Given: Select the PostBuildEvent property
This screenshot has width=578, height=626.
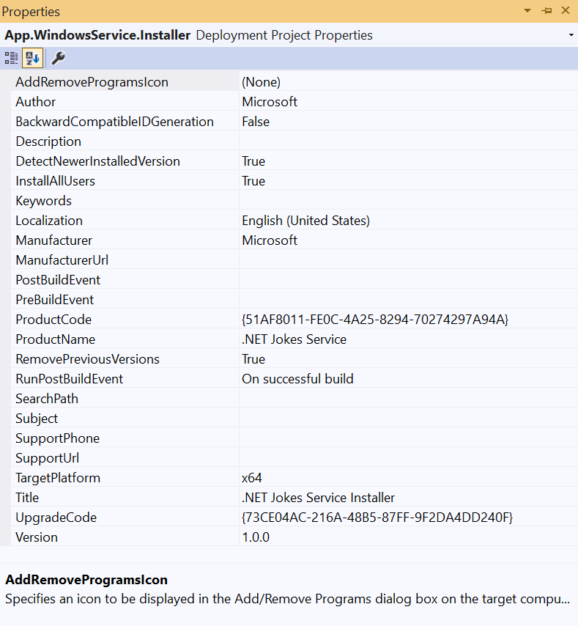Looking at the screenshot, I should tap(58, 280).
